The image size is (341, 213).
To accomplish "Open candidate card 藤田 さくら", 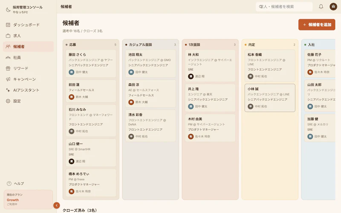I will (x=91, y=63).
